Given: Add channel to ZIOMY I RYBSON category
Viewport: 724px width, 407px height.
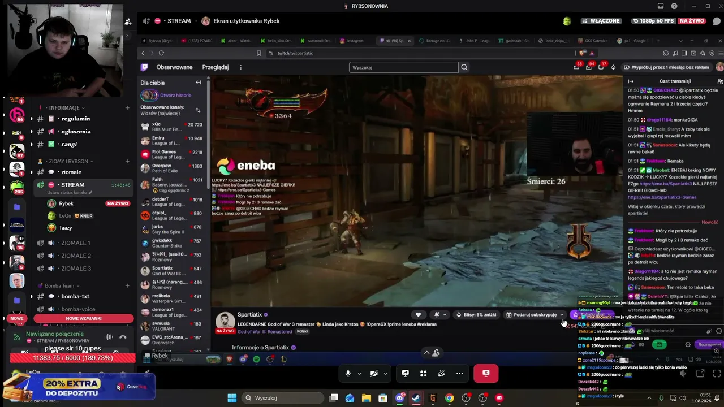Looking at the screenshot, I should pos(127,161).
